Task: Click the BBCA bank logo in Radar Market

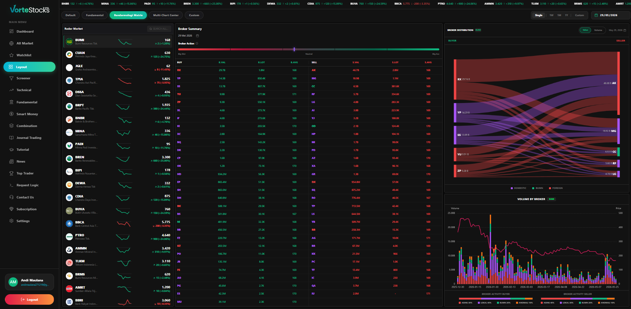Action: click(69, 224)
